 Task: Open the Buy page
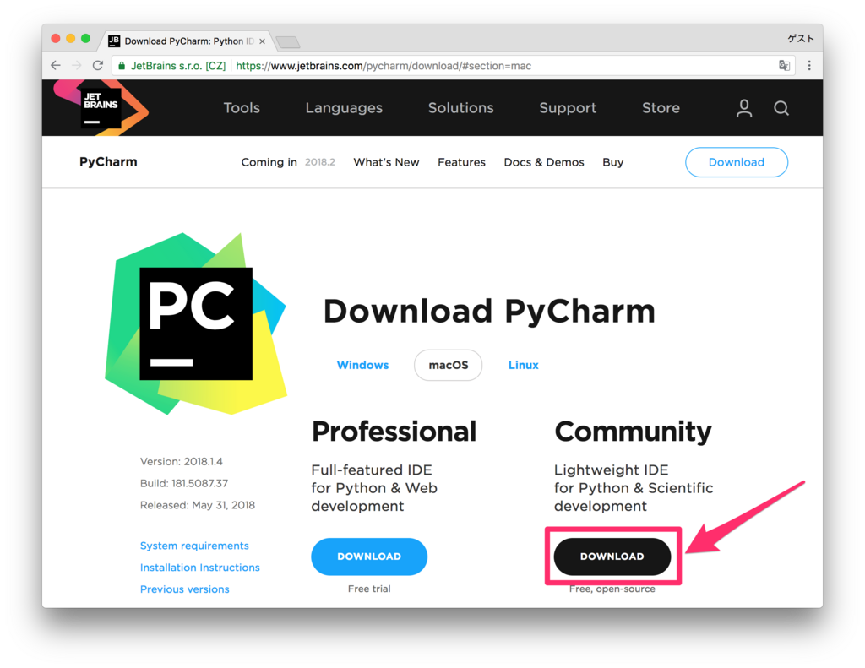pos(613,162)
